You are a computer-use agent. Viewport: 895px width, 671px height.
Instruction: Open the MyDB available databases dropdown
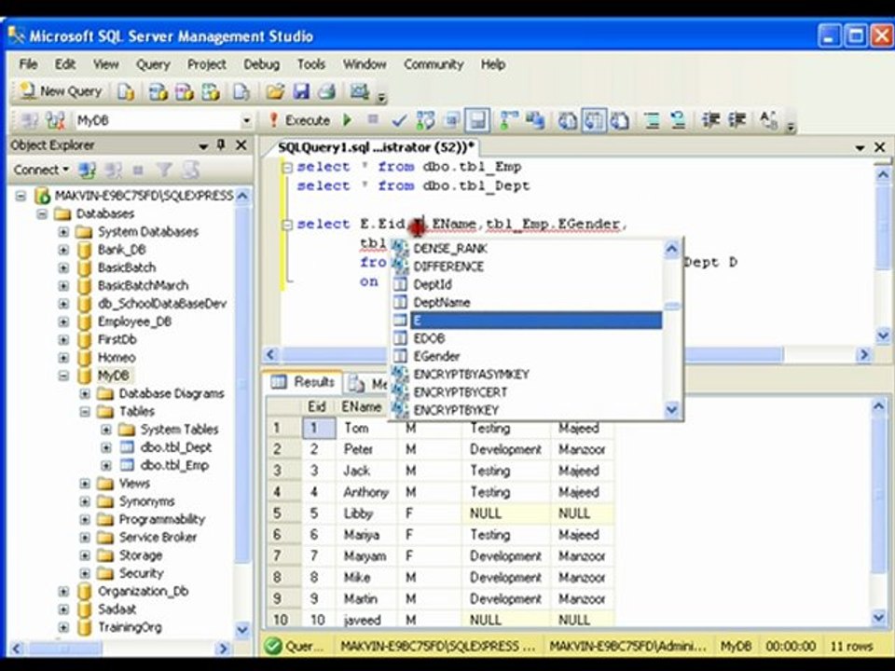246,120
